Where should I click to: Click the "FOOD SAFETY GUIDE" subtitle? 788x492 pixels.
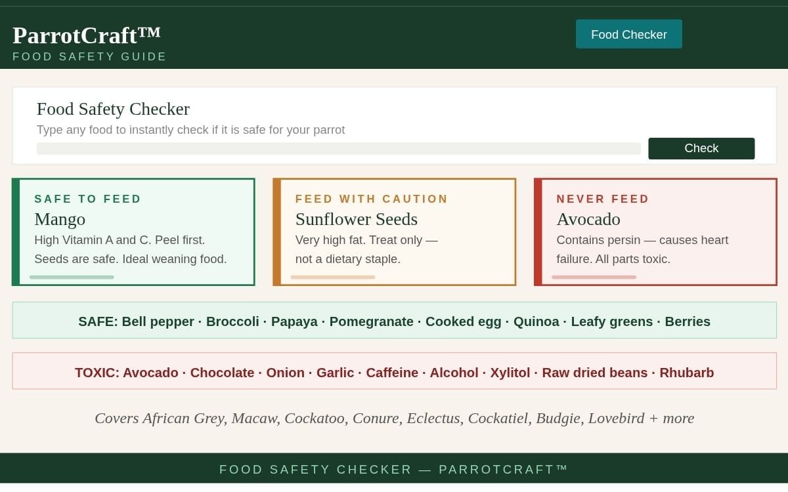point(89,56)
